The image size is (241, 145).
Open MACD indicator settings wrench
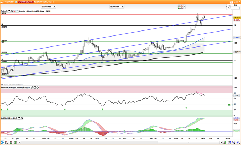click(x=16, y=118)
